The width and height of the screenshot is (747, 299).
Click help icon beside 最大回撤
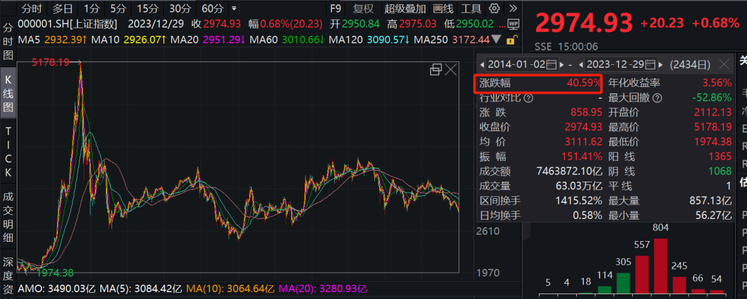click(658, 97)
